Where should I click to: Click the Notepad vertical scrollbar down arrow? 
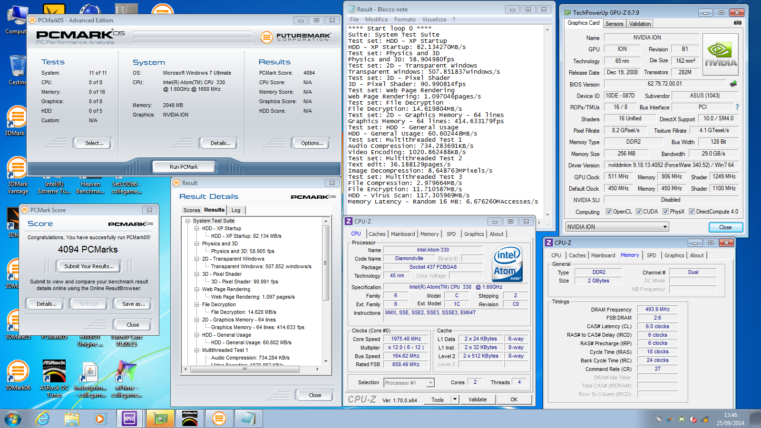coord(547,214)
